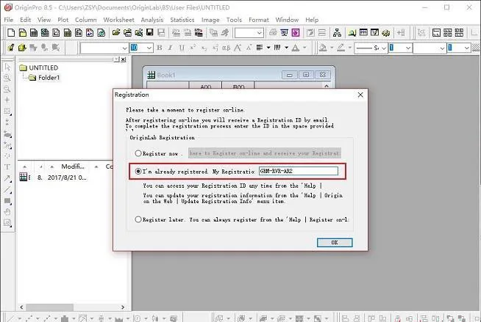
Task: Open the Column menu
Action: (86, 20)
